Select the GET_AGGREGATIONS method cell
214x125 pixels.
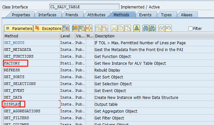point(32,111)
